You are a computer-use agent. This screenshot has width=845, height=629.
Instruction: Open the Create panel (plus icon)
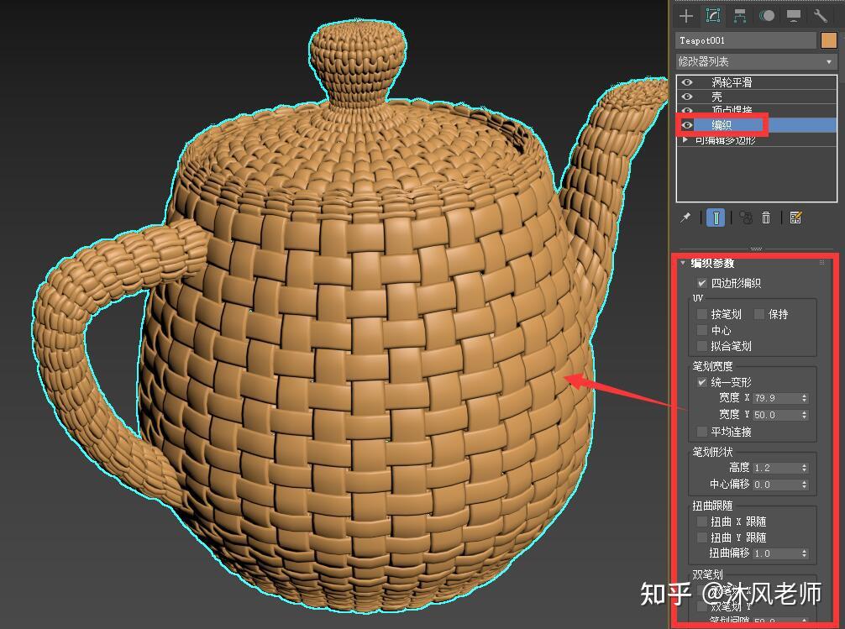point(686,16)
